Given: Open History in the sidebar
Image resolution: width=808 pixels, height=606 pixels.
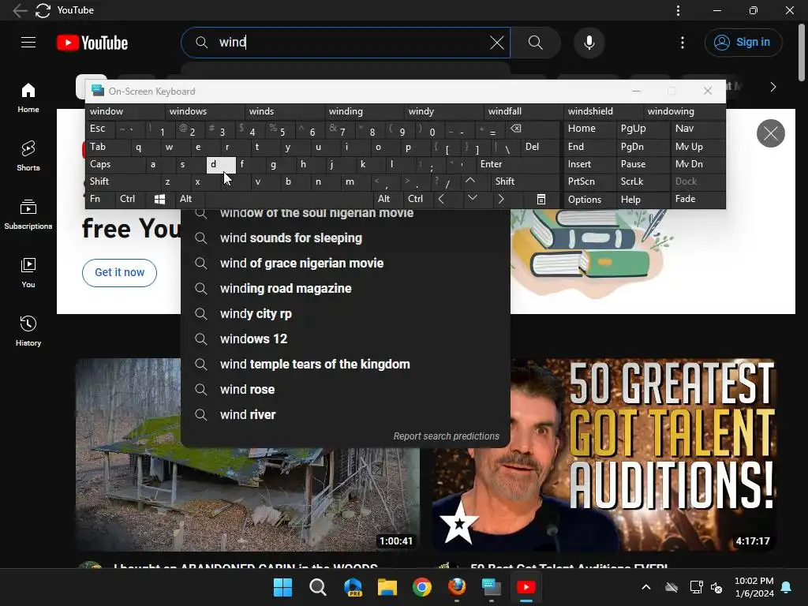Looking at the screenshot, I should click(28, 331).
